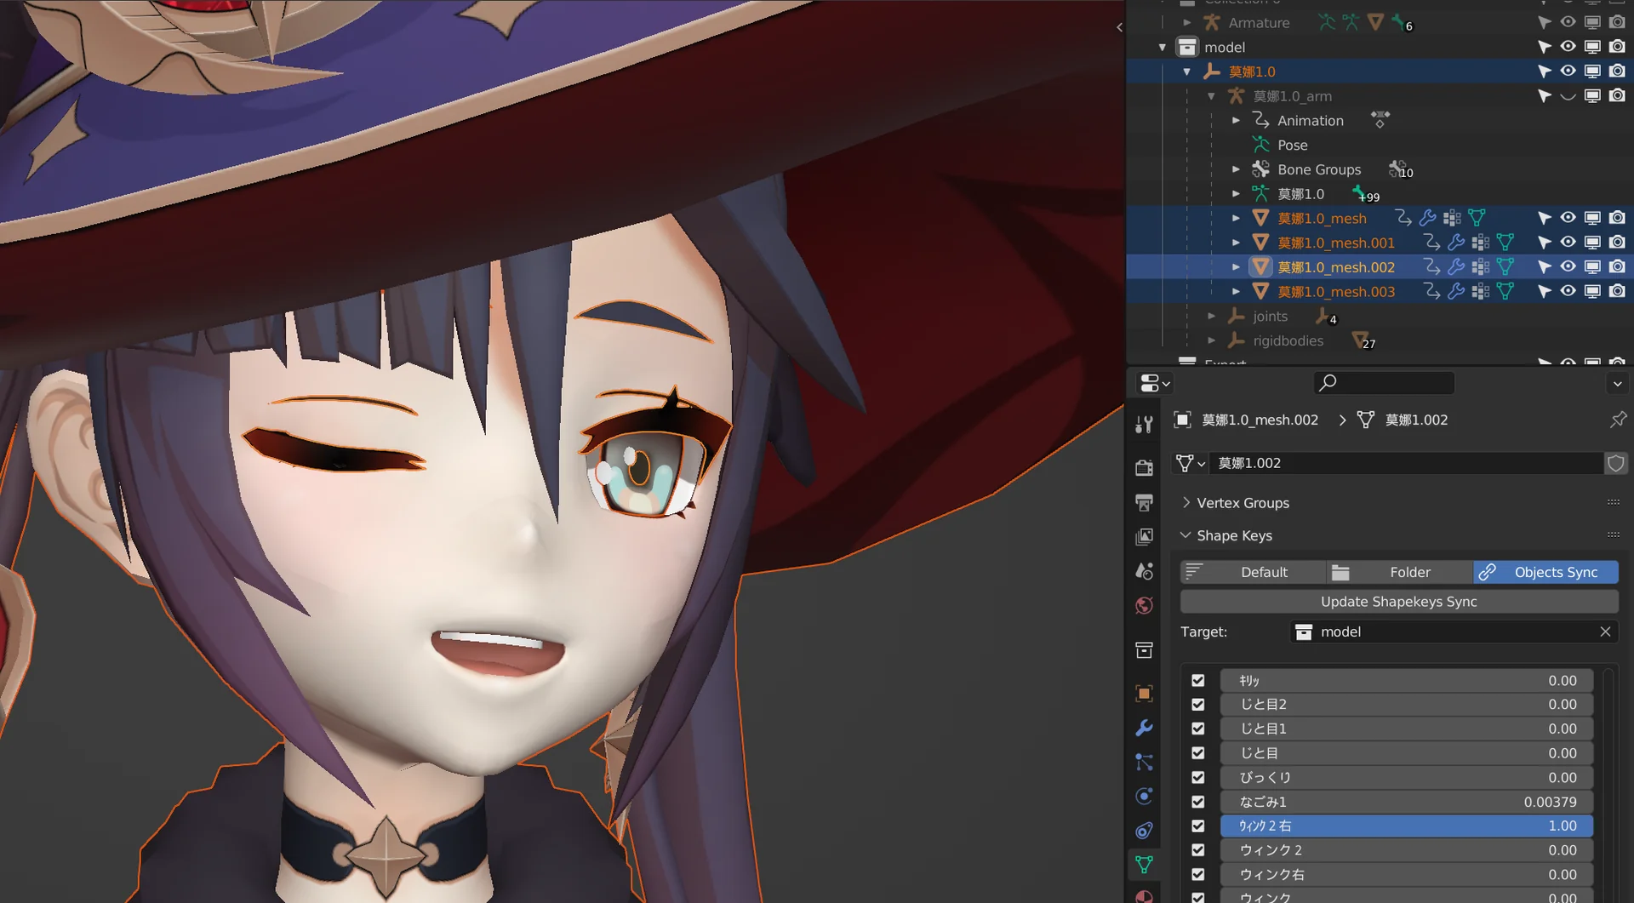This screenshot has height=903, width=1634.
Task: Collapse the model collection in outliner
Action: 1163,48
